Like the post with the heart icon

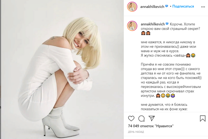click(131, 118)
